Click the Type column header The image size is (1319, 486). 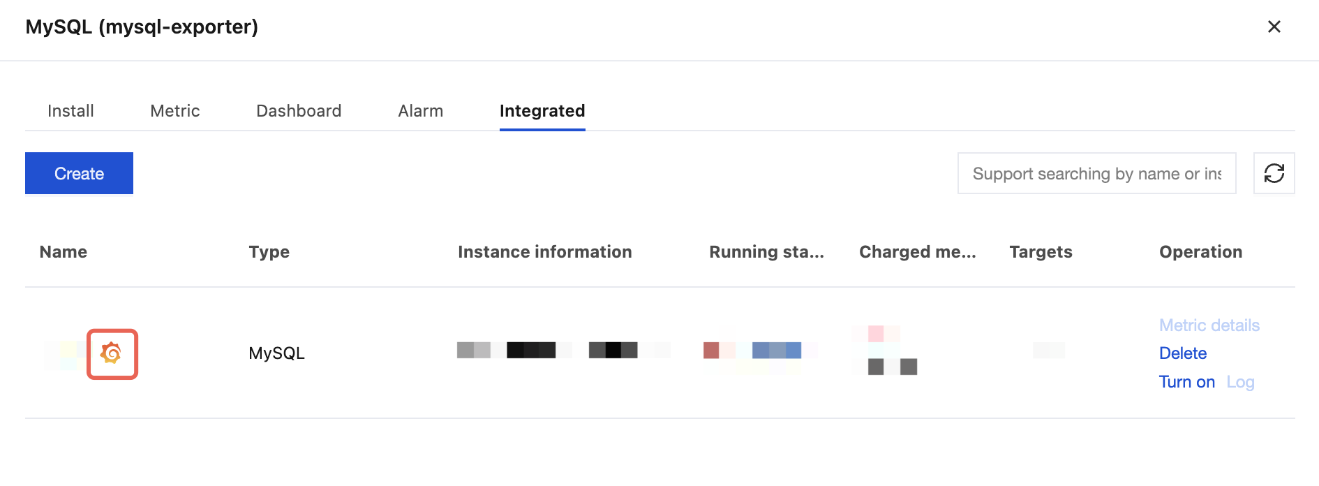269,252
